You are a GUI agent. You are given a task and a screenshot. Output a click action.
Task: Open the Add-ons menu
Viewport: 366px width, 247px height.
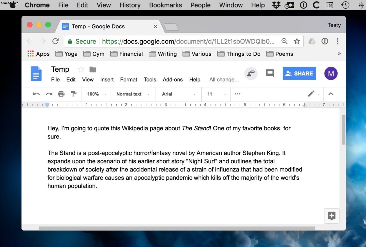[x=173, y=79]
